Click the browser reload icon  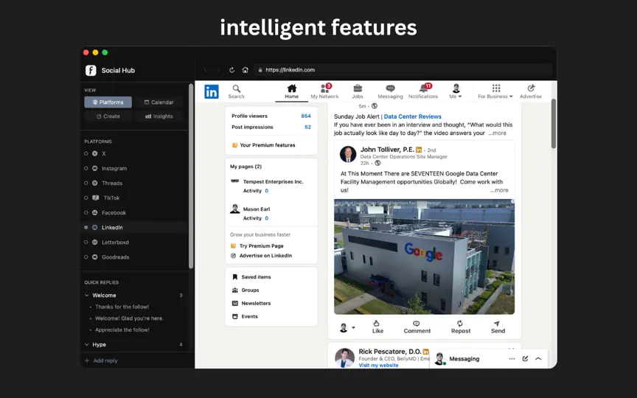[232, 70]
